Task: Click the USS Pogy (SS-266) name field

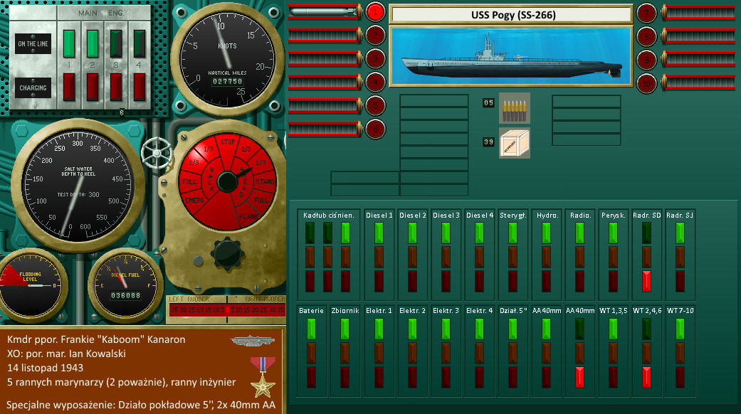Action: 511,15
